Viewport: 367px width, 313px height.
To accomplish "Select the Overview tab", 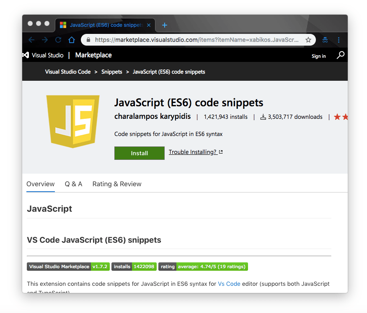I will pos(40,184).
